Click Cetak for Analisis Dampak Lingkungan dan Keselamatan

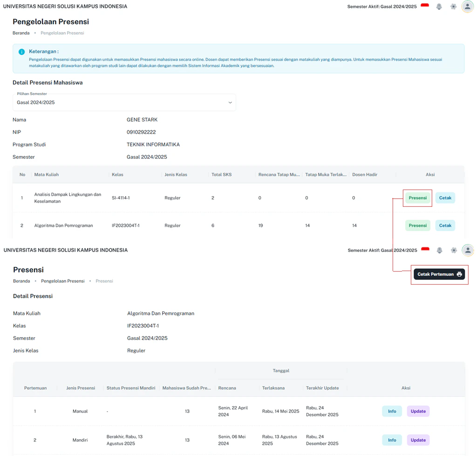click(445, 198)
